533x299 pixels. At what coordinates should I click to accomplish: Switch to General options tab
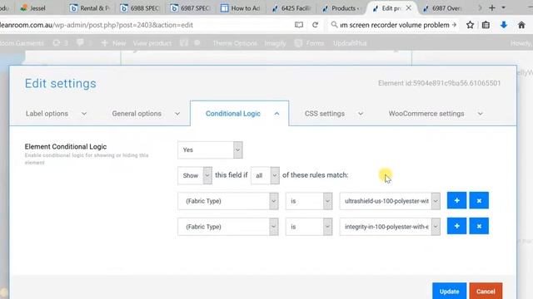pos(146,114)
